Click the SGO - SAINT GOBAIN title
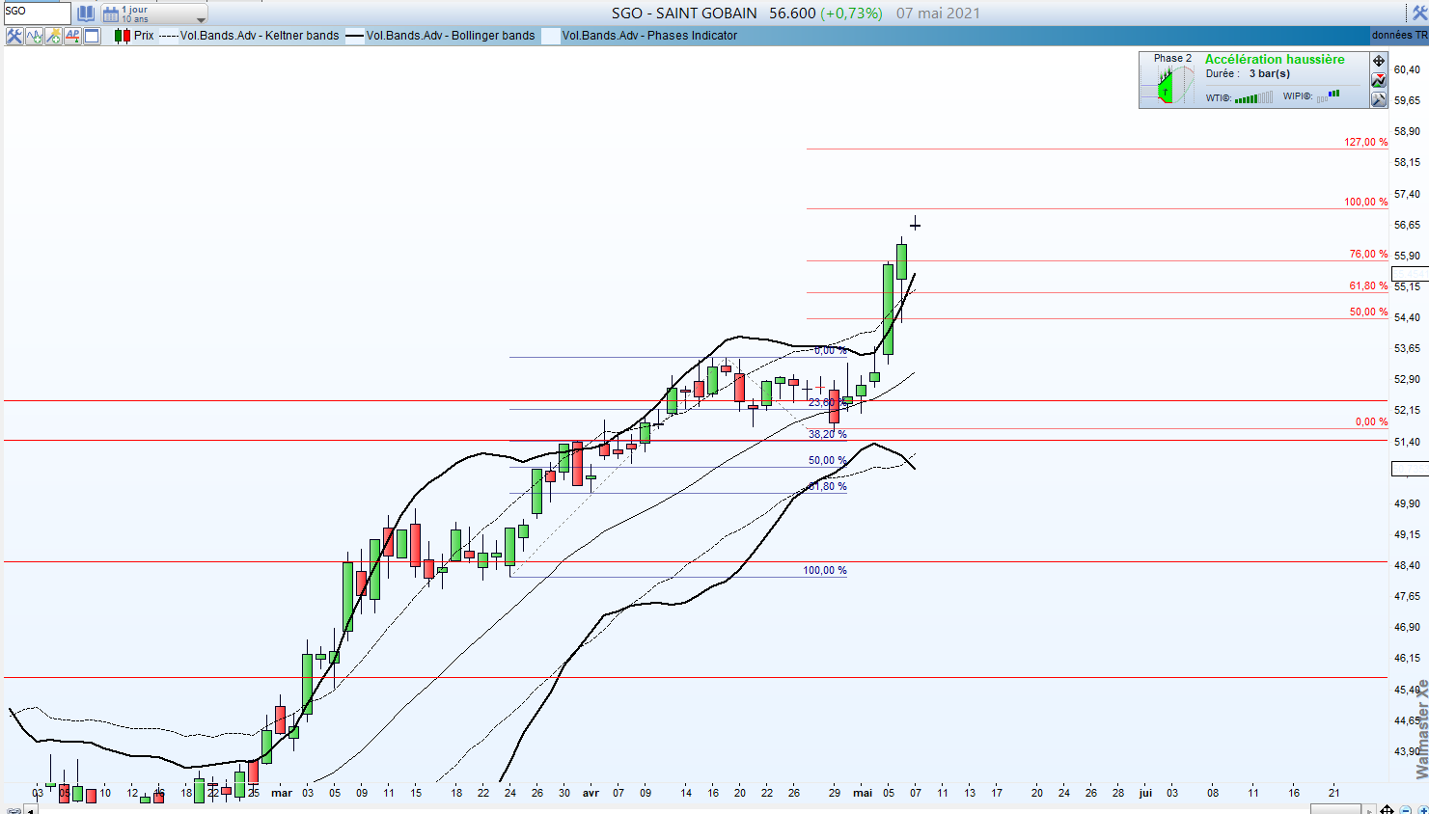1429x814 pixels. tap(684, 14)
